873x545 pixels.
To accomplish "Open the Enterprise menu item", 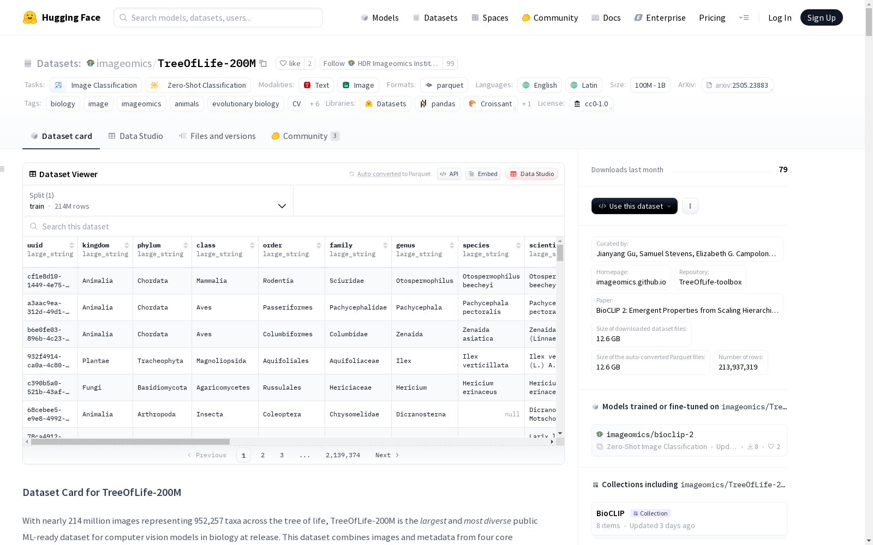I will pyautogui.click(x=660, y=17).
